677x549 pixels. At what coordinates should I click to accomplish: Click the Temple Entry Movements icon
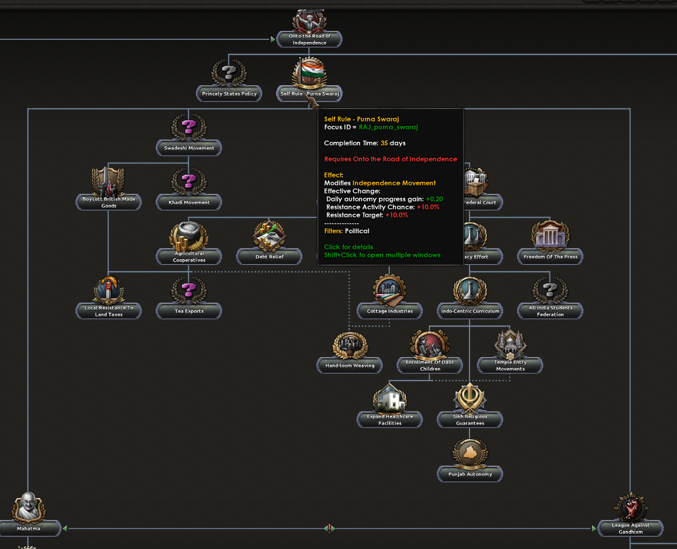tap(510, 344)
